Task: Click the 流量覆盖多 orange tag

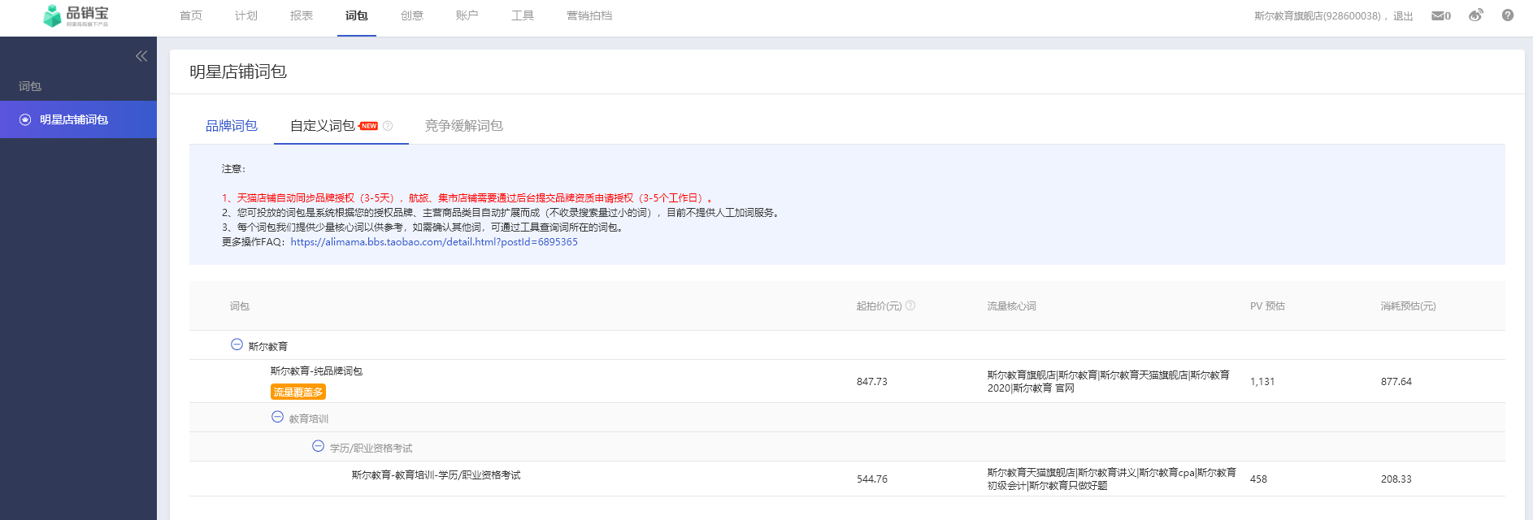Action: (298, 392)
